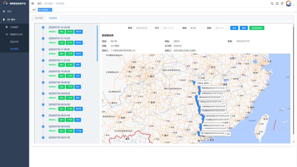Switch to the 动态查询 content tab
The image size is (297, 167).
pos(39,18)
